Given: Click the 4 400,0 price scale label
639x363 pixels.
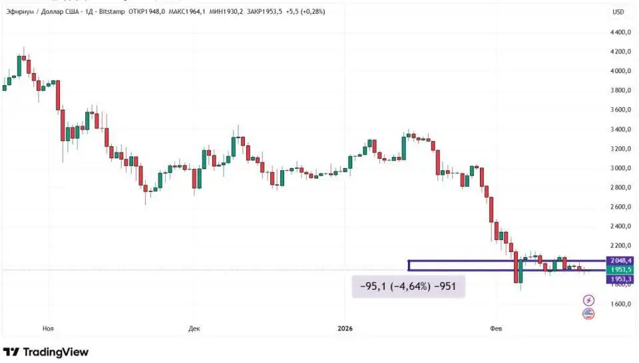Looking at the screenshot, I should 620,32.
